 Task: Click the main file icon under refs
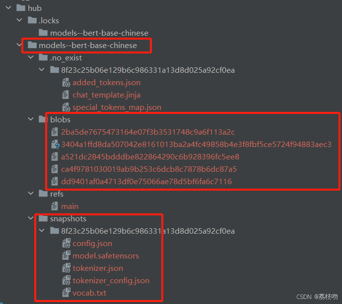click(x=55, y=206)
